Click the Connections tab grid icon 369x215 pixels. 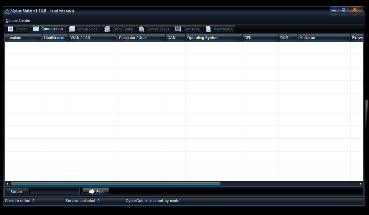pyautogui.click(x=36, y=29)
